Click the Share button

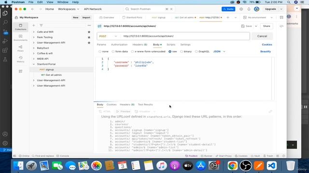point(267,26)
